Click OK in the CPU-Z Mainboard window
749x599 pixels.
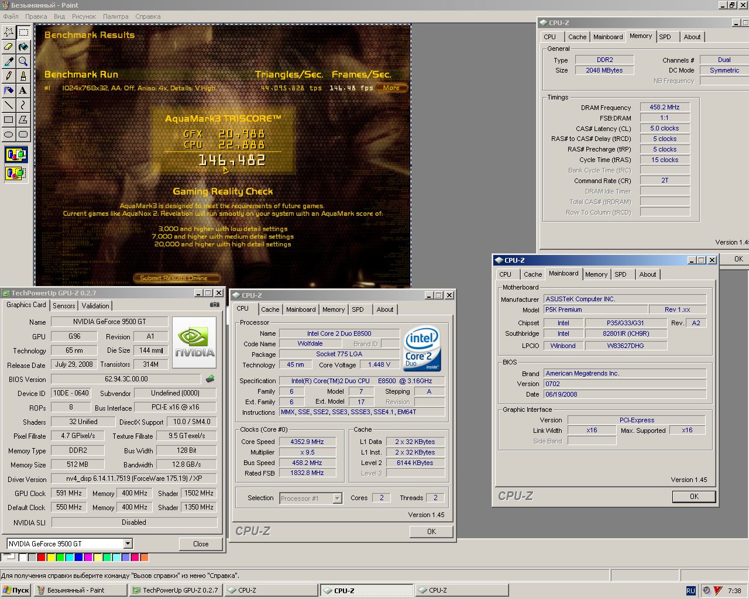(694, 497)
